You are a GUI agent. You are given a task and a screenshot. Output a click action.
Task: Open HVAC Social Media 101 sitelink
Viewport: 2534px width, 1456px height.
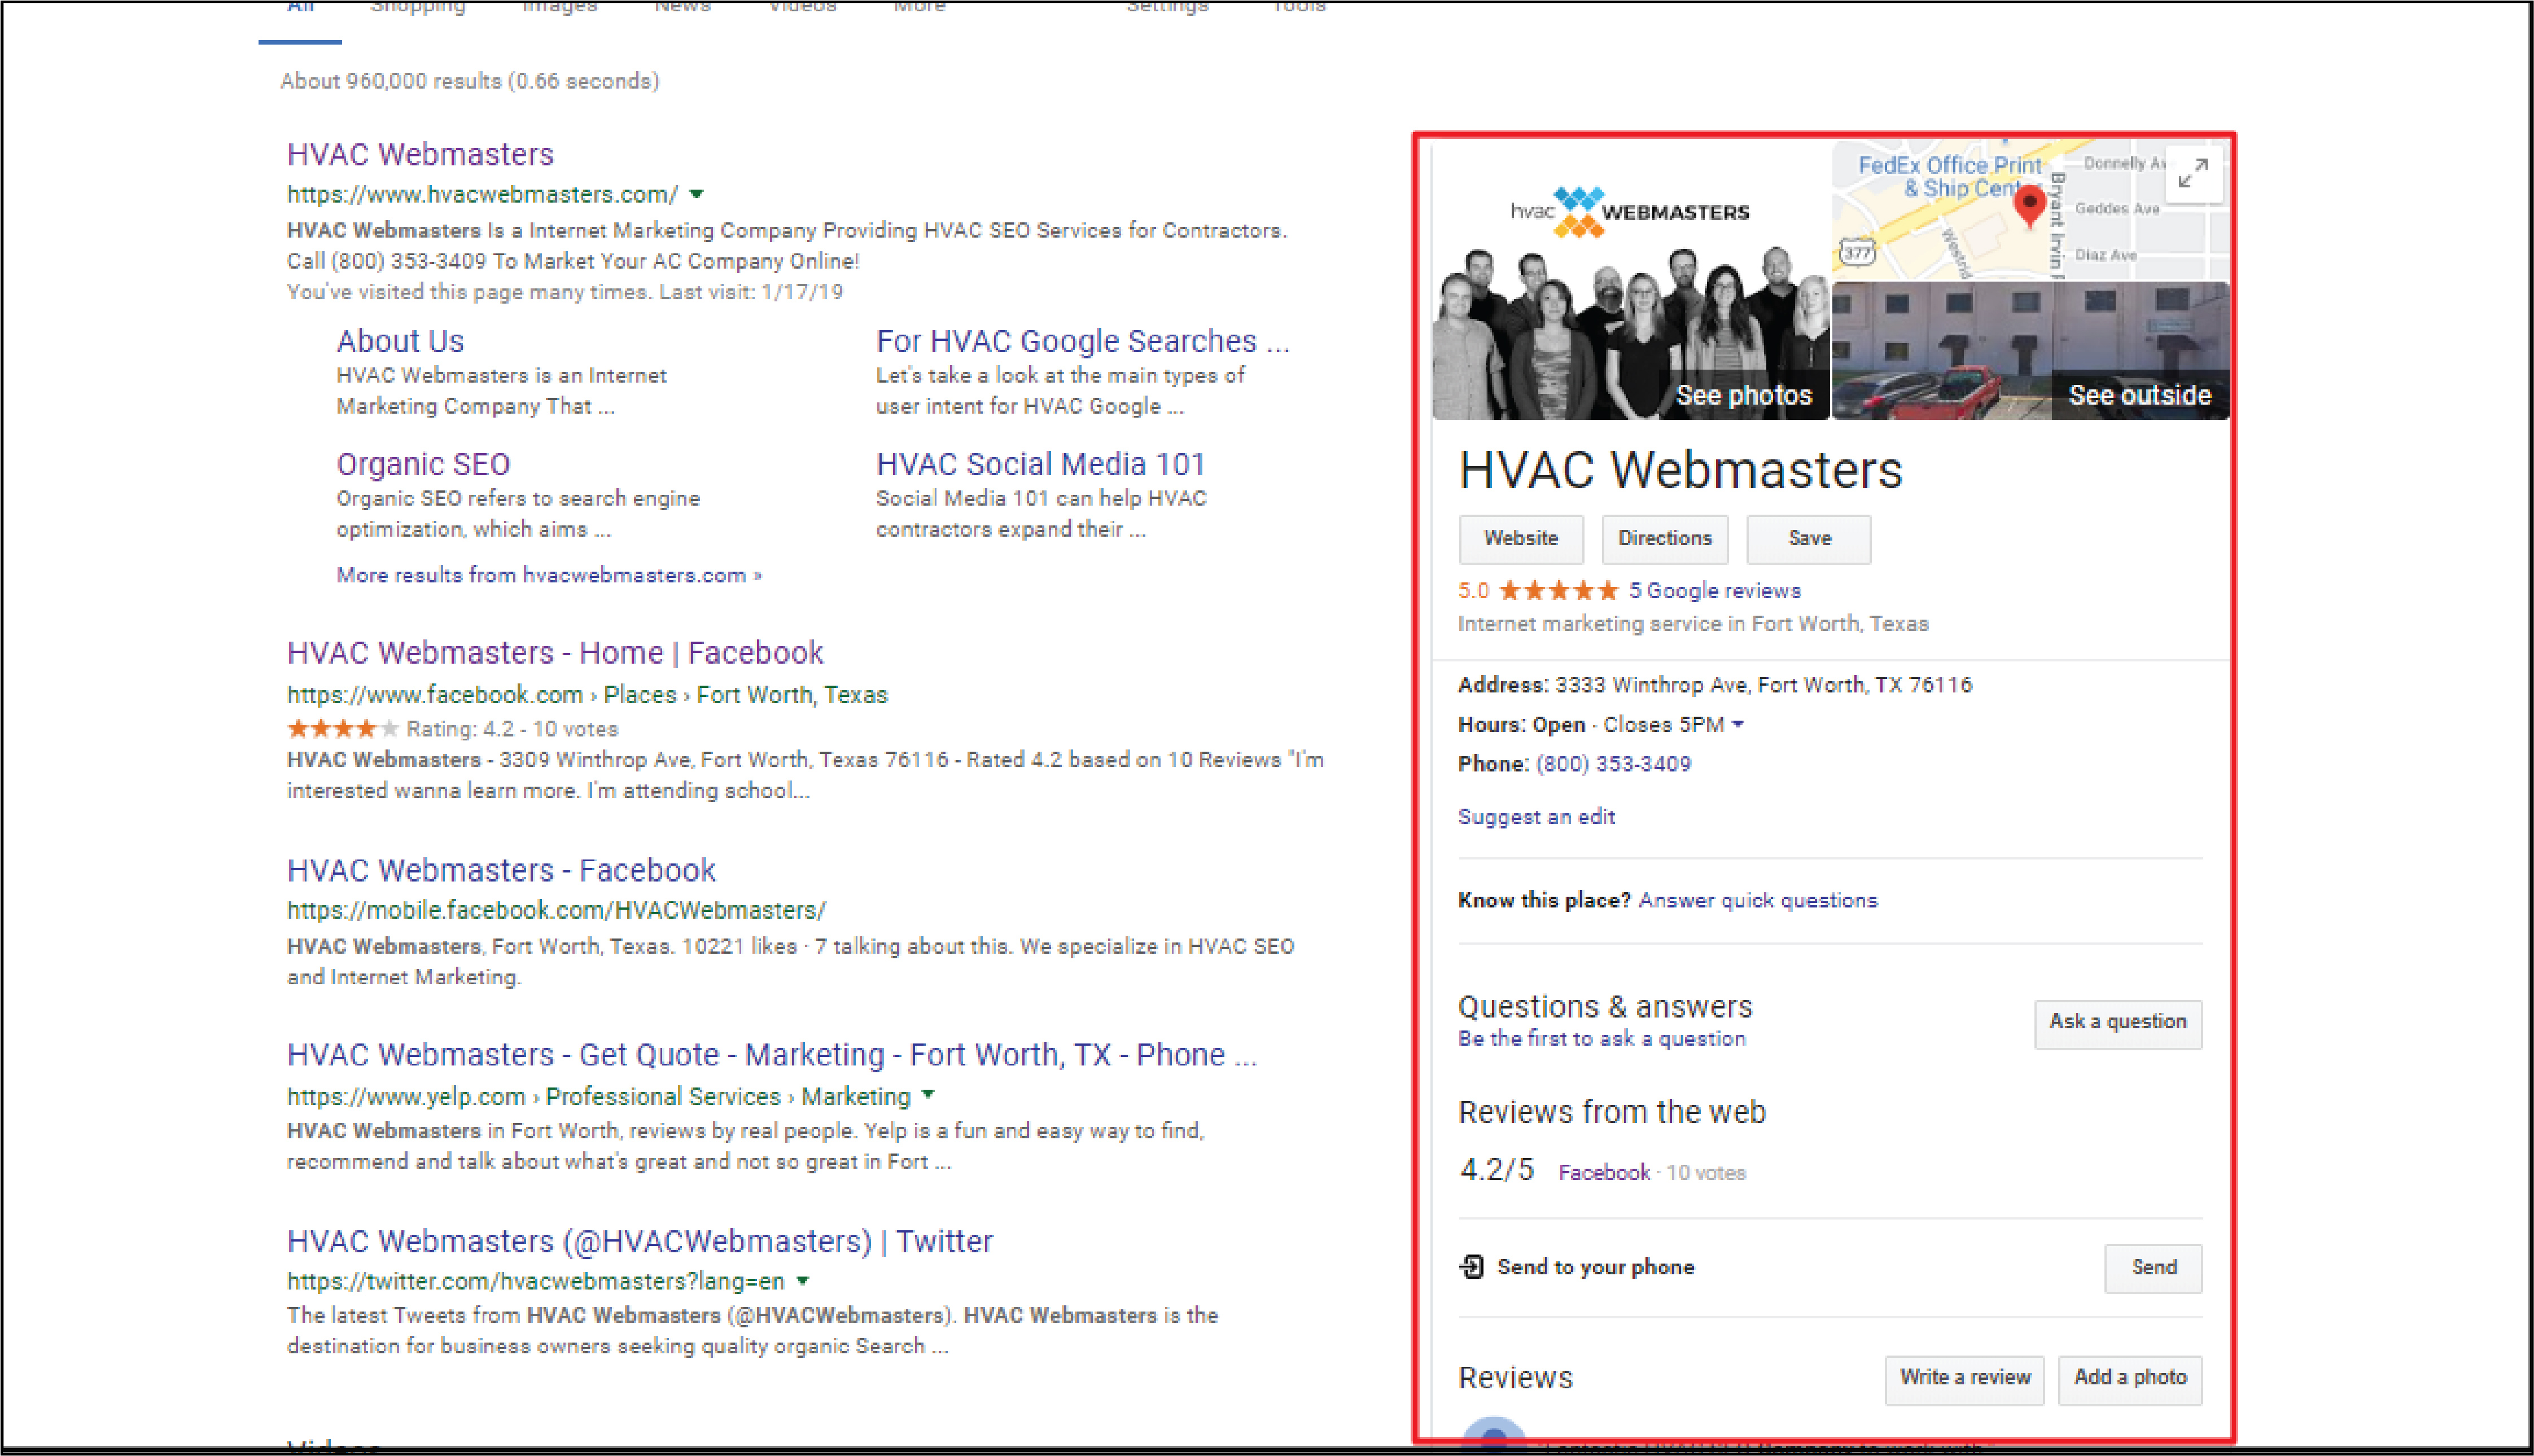click(1040, 464)
